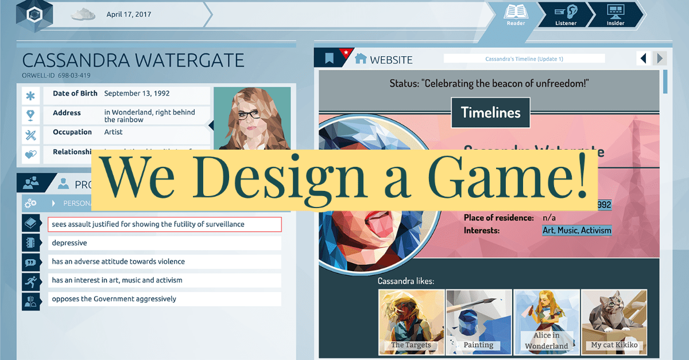Select opposes the Government aggressively entry
Viewport: 689px width, 360px height.
point(165,299)
